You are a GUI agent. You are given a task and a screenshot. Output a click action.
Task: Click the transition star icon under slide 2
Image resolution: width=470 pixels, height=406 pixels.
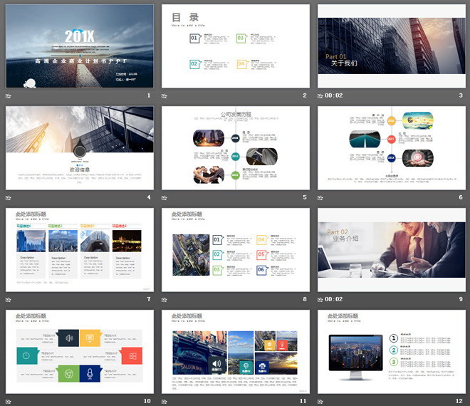click(164, 96)
